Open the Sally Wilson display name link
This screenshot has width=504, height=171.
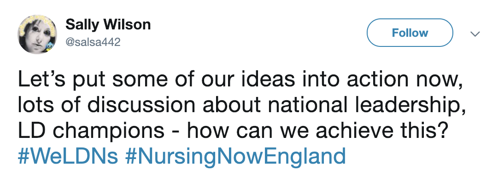108,25
